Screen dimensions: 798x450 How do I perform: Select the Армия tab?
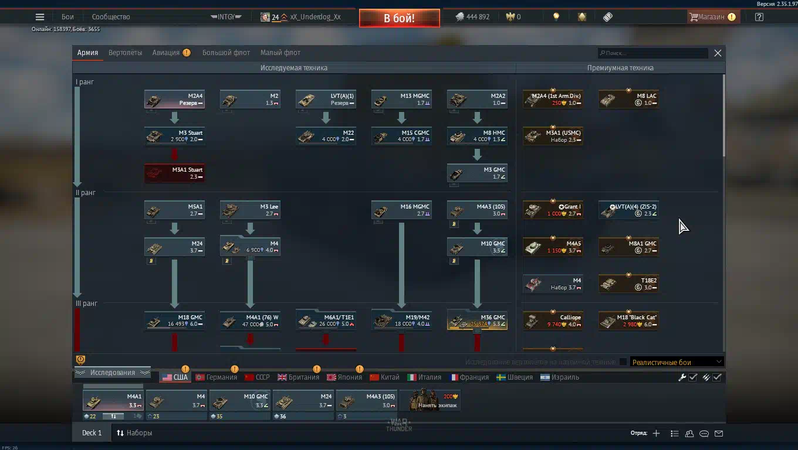87,53
